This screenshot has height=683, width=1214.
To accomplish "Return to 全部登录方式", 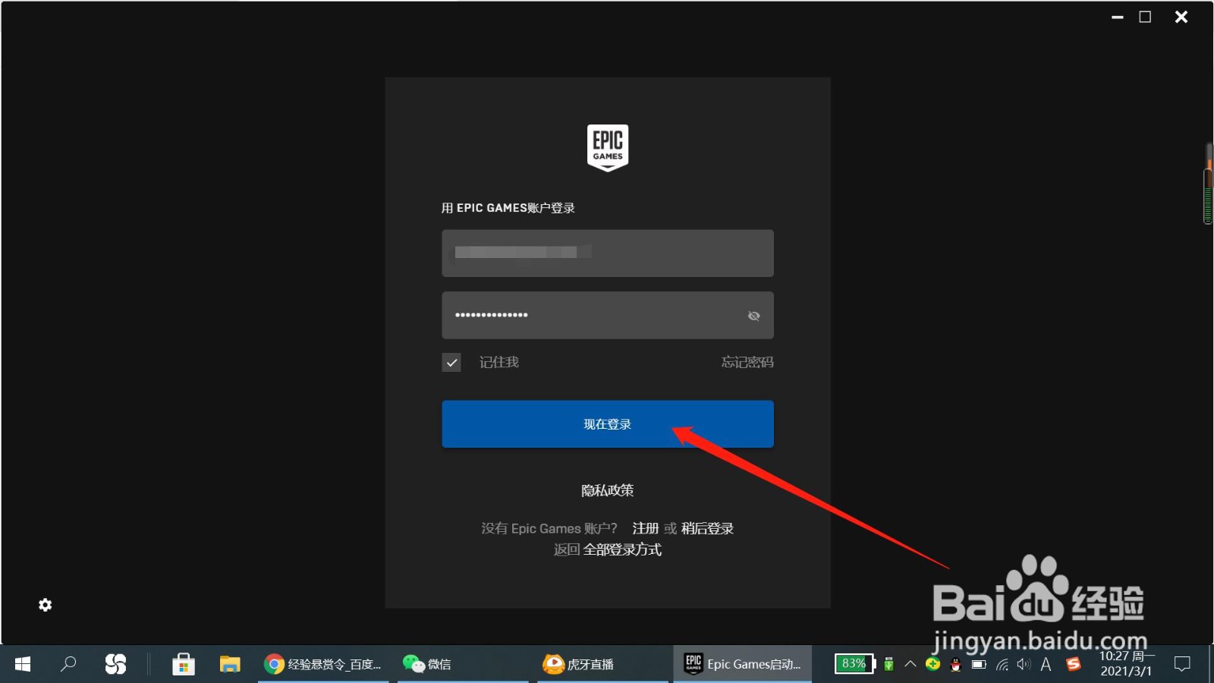I will coord(622,549).
